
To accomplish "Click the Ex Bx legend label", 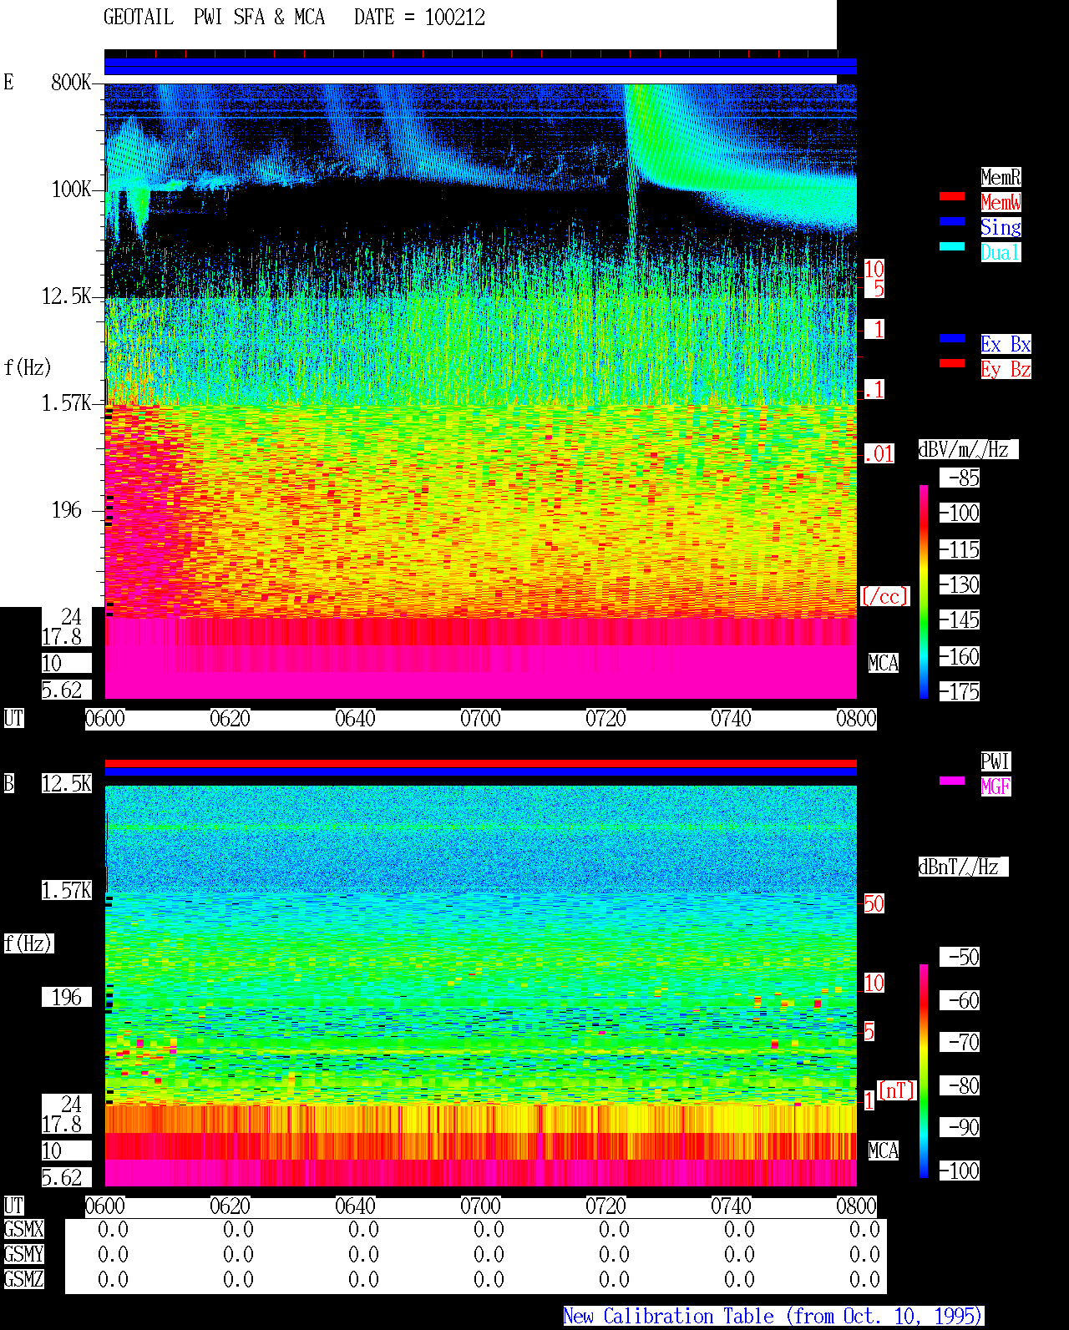I will pyautogui.click(x=1006, y=344).
